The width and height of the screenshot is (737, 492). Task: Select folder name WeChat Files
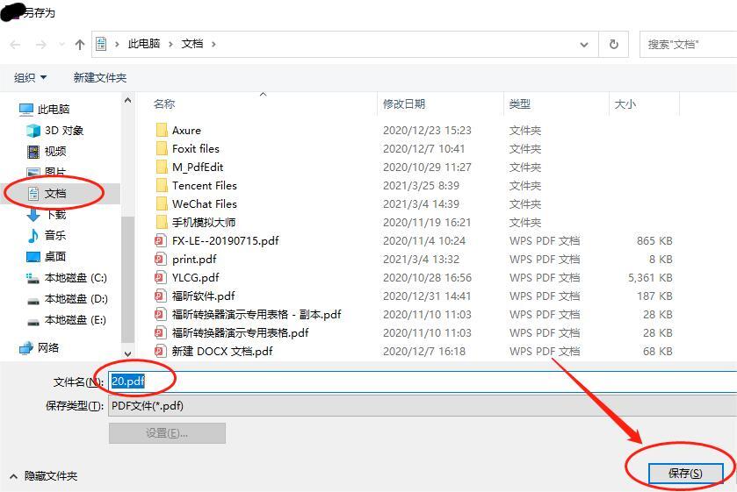click(x=205, y=203)
